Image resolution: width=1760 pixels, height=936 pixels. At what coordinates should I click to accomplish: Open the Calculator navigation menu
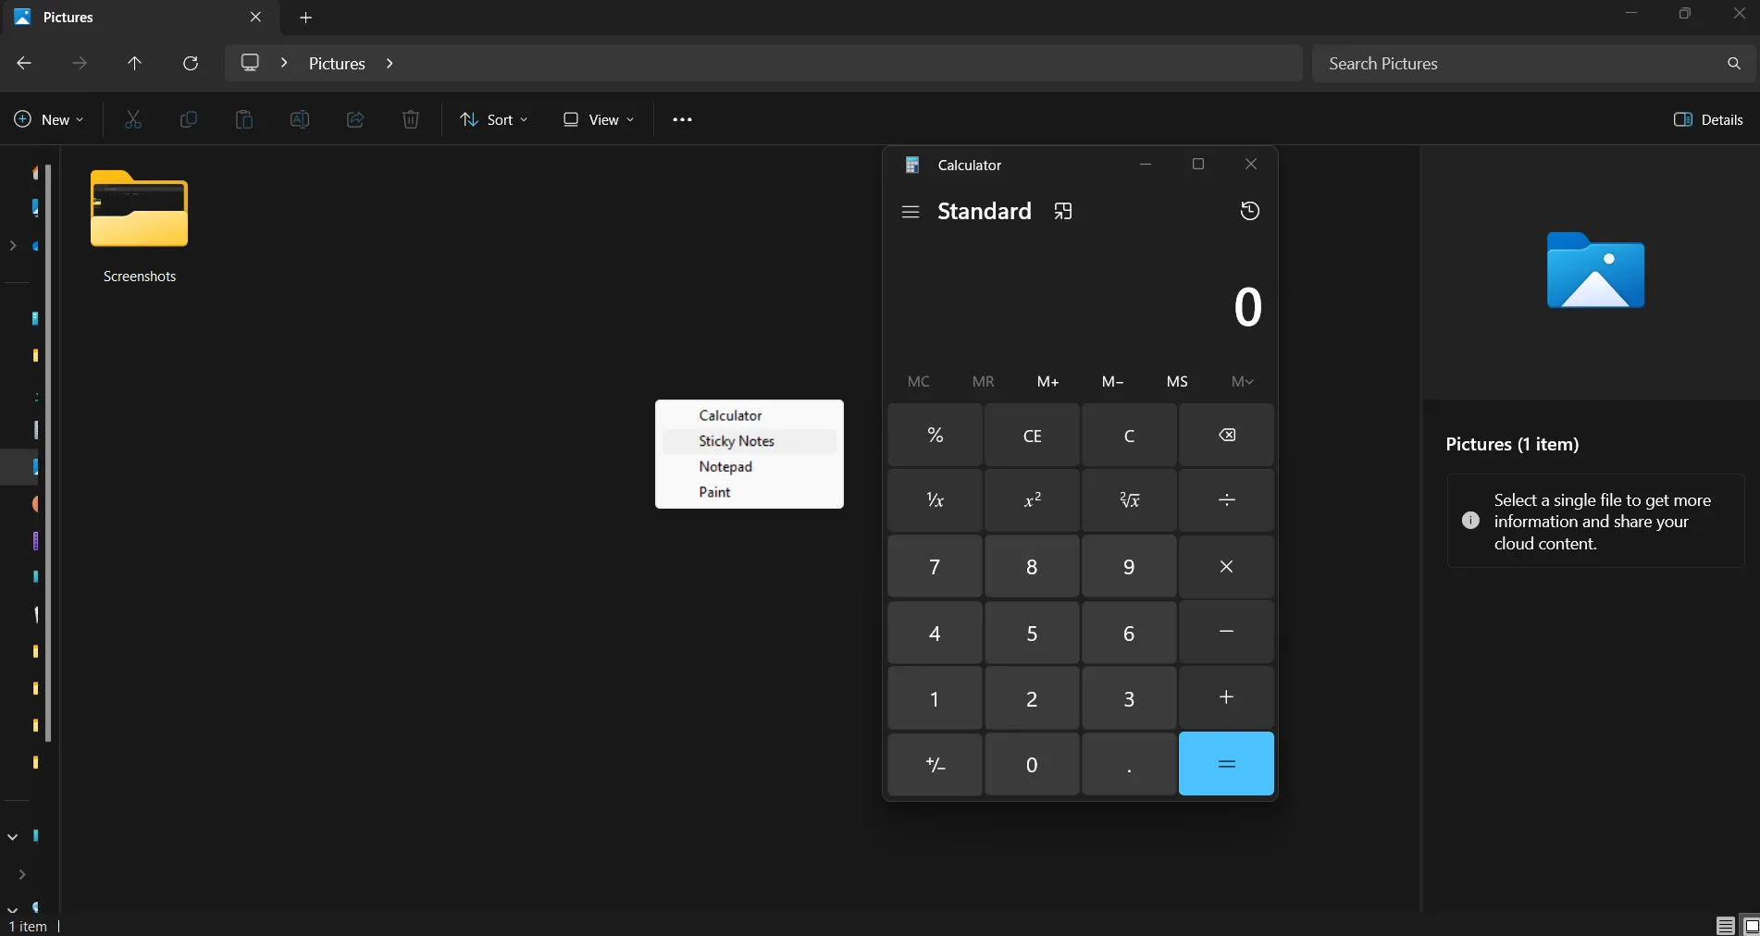coord(910,211)
